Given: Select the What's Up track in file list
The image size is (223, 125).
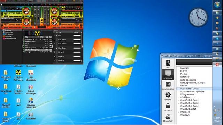Looking at the screenshot, I should (38, 39).
